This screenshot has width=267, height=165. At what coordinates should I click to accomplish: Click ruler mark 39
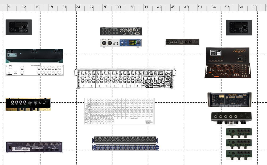click(x=146, y=7)
